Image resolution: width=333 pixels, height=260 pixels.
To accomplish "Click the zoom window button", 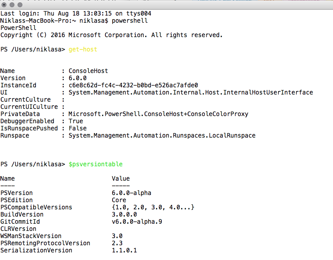I will tap(20, 5).
